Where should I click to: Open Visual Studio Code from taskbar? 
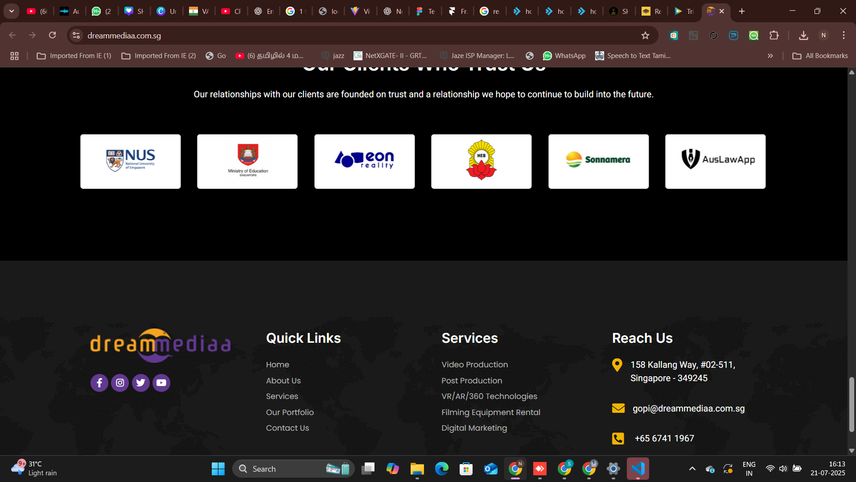coord(638,469)
